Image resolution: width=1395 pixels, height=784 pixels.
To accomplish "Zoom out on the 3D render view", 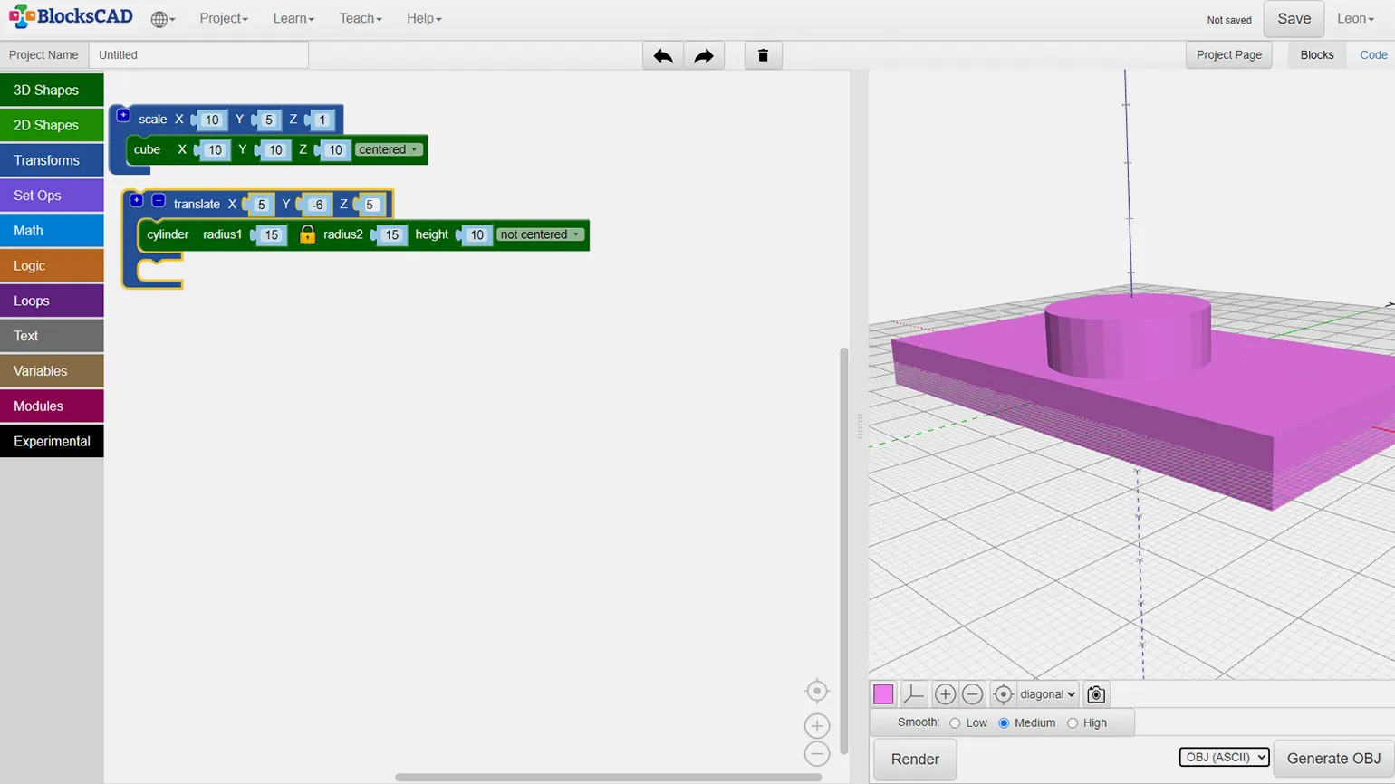I will pos(973,694).
